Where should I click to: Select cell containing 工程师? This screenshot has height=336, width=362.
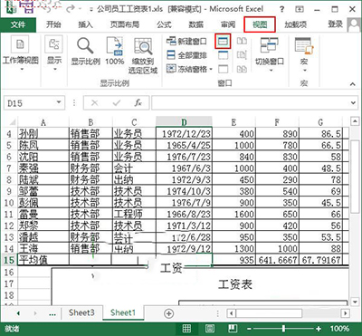click(x=134, y=214)
